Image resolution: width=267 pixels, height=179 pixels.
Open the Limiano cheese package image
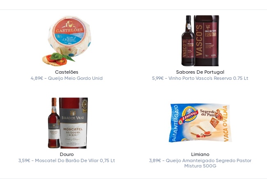[200, 123]
